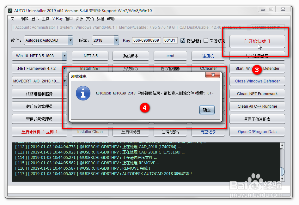Open 任务管理器 button
The width and height of the screenshot is (299, 205).
tap(170, 69)
